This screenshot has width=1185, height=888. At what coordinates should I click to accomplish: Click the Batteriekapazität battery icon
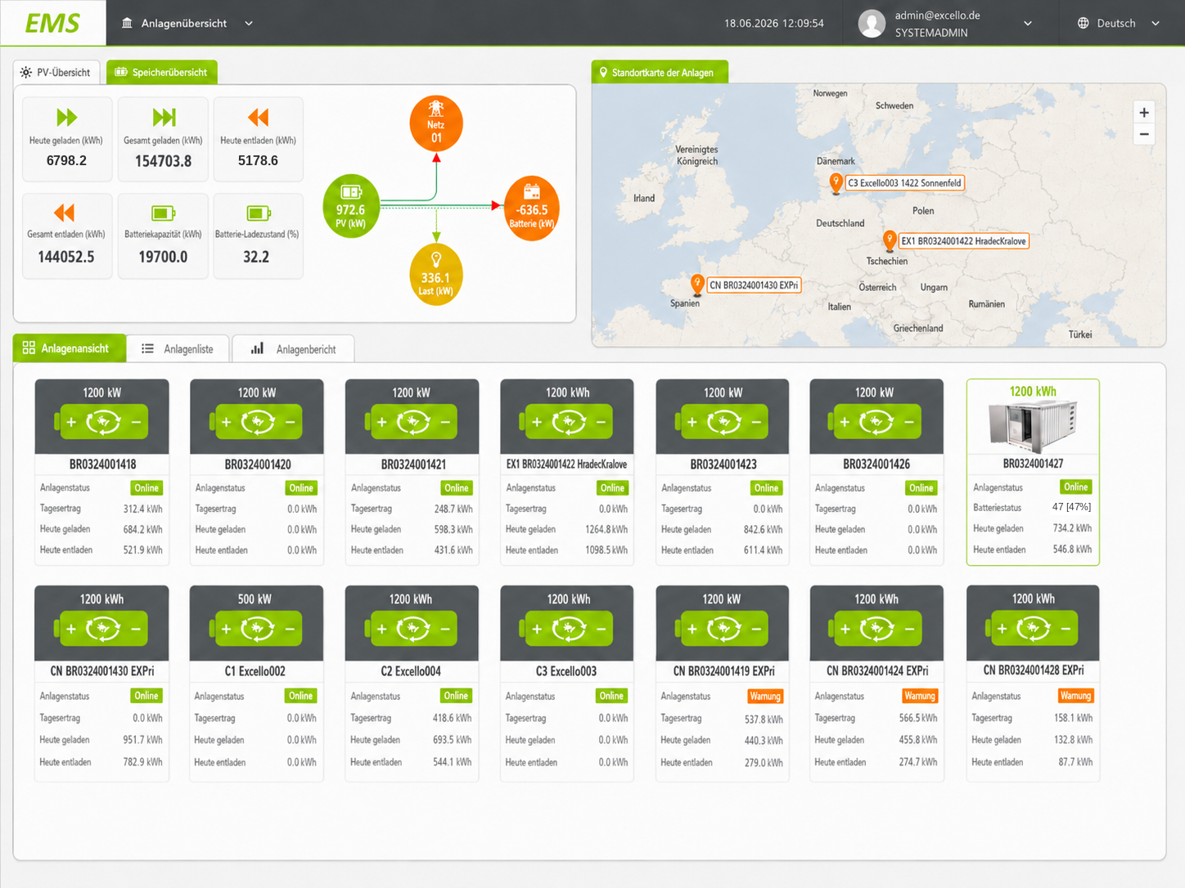(163, 213)
